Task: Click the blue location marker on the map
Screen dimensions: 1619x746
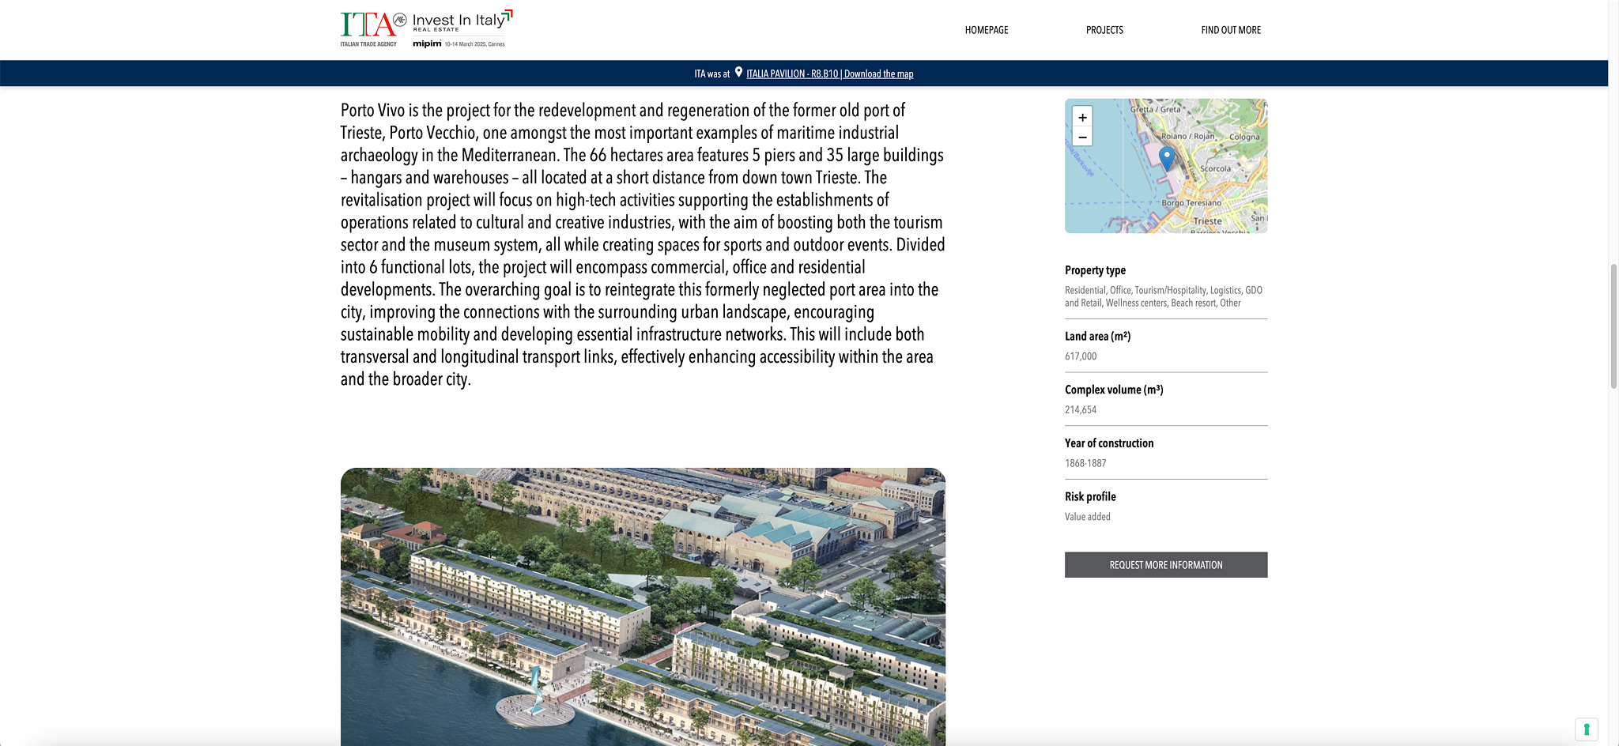Action: (1167, 157)
